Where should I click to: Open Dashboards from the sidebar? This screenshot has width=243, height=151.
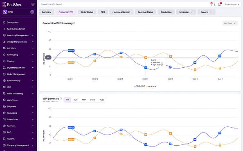pos(13,23)
